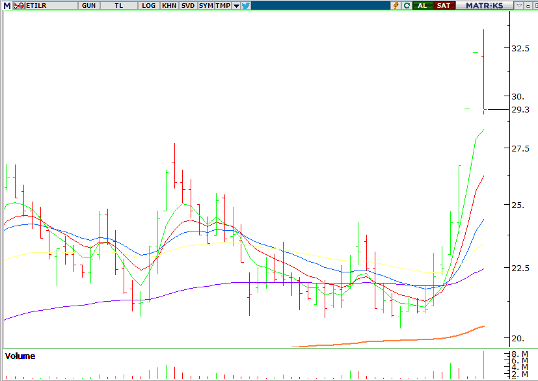Click the 22.5 price axis label

(x=520, y=268)
